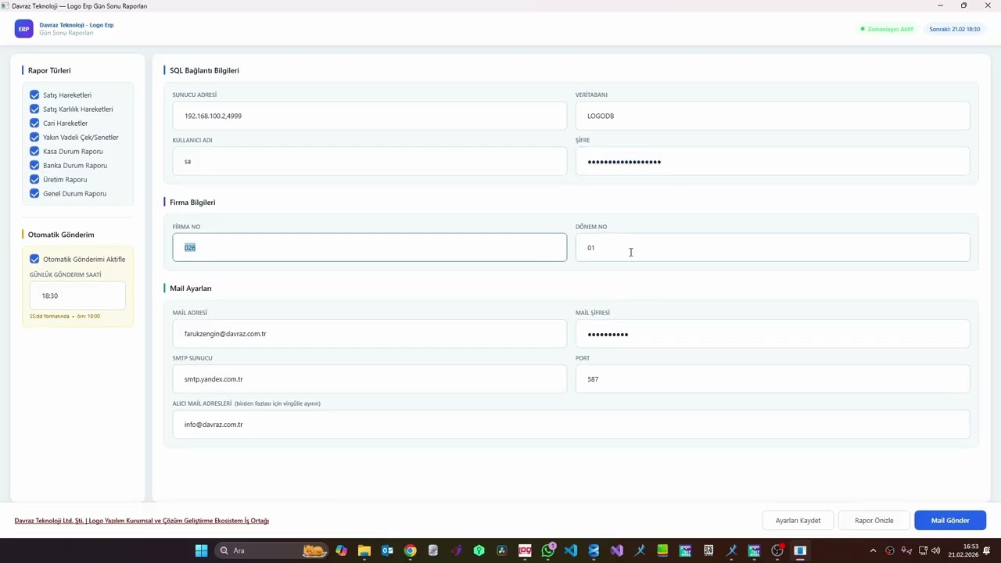The width and height of the screenshot is (1001, 563).
Task: Show hidden system tray icons
Action: 874,550
